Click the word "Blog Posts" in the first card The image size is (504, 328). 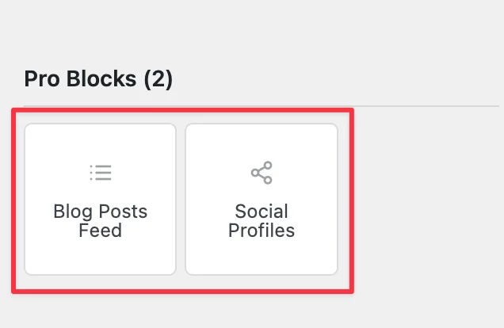pos(101,212)
